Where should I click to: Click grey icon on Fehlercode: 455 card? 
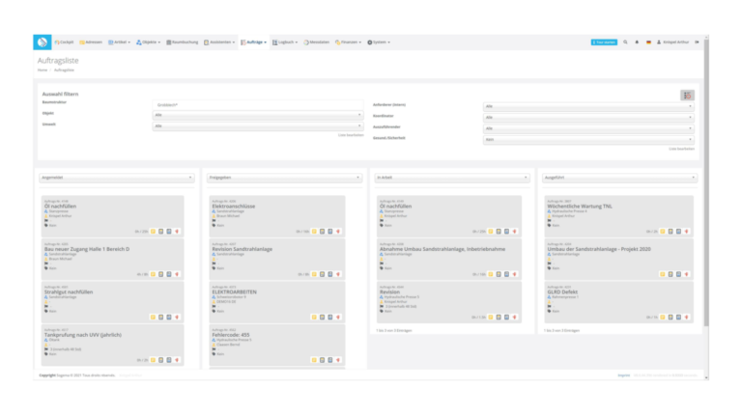323,360
